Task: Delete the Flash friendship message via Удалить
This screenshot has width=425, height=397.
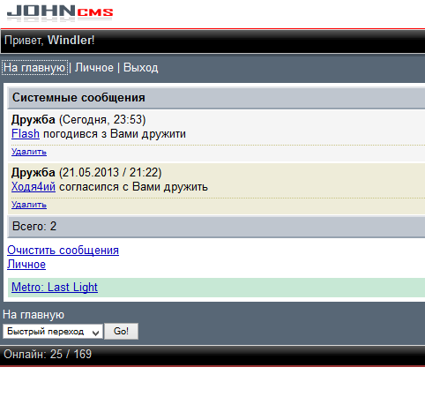Action: click(x=29, y=152)
